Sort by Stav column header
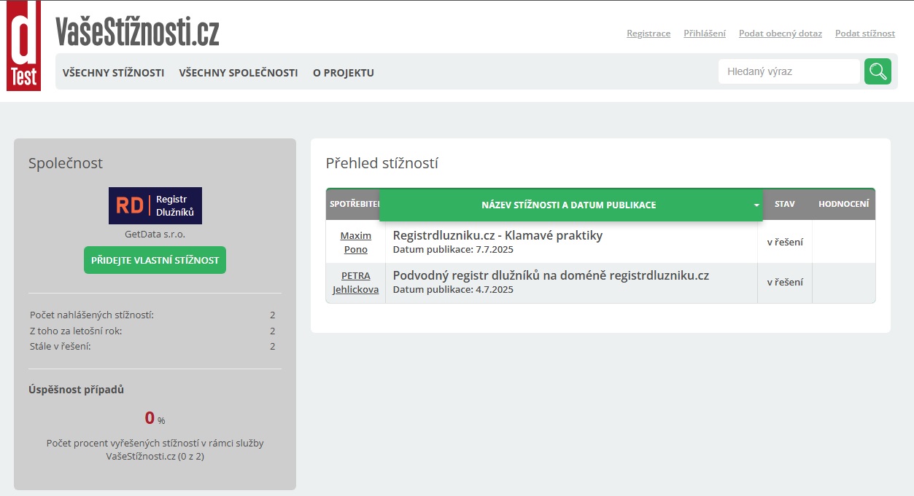 (785, 204)
